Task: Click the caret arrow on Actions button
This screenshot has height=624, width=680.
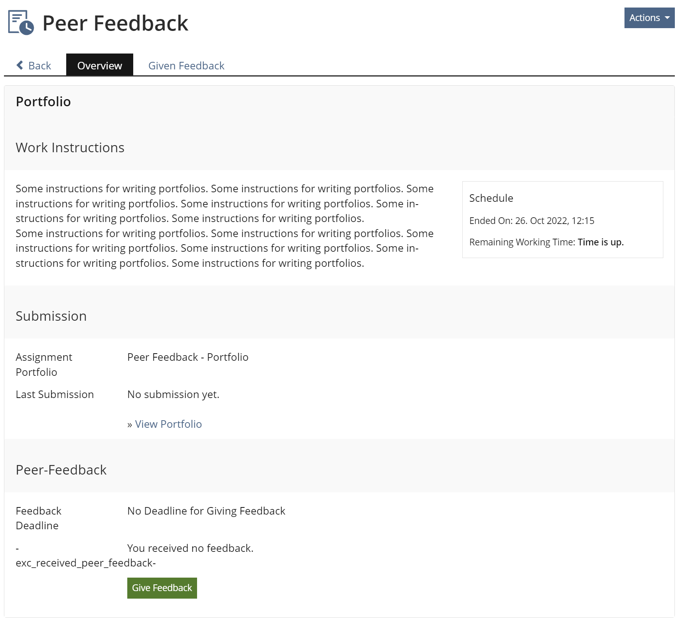Action: 667,18
